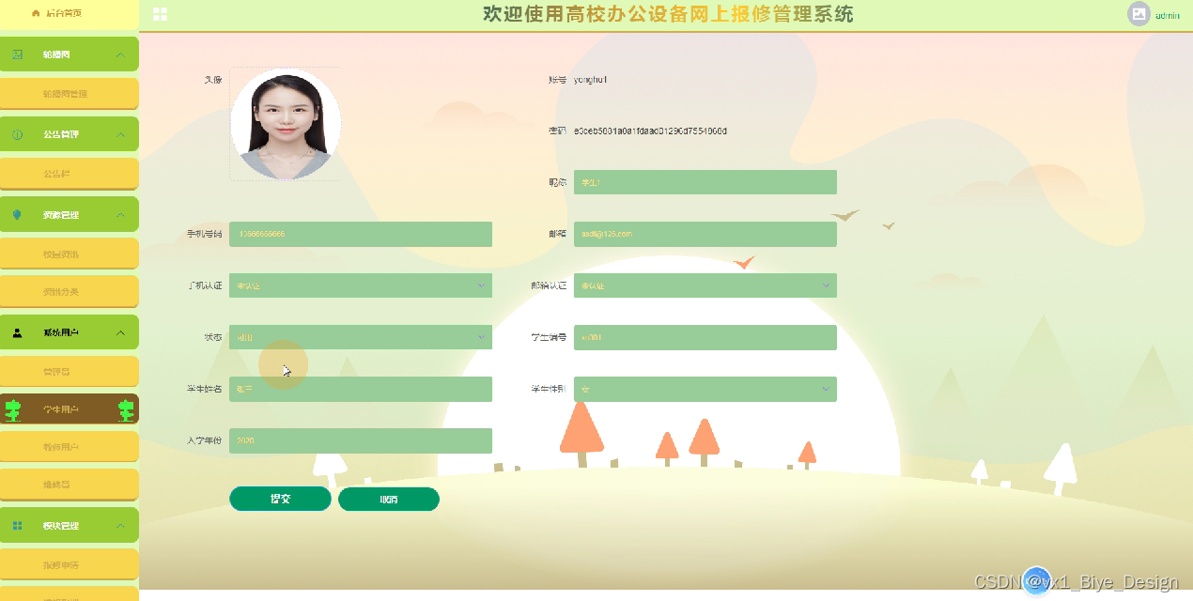Click the green 提交 submit button
The image size is (1193, 601).
280,500
